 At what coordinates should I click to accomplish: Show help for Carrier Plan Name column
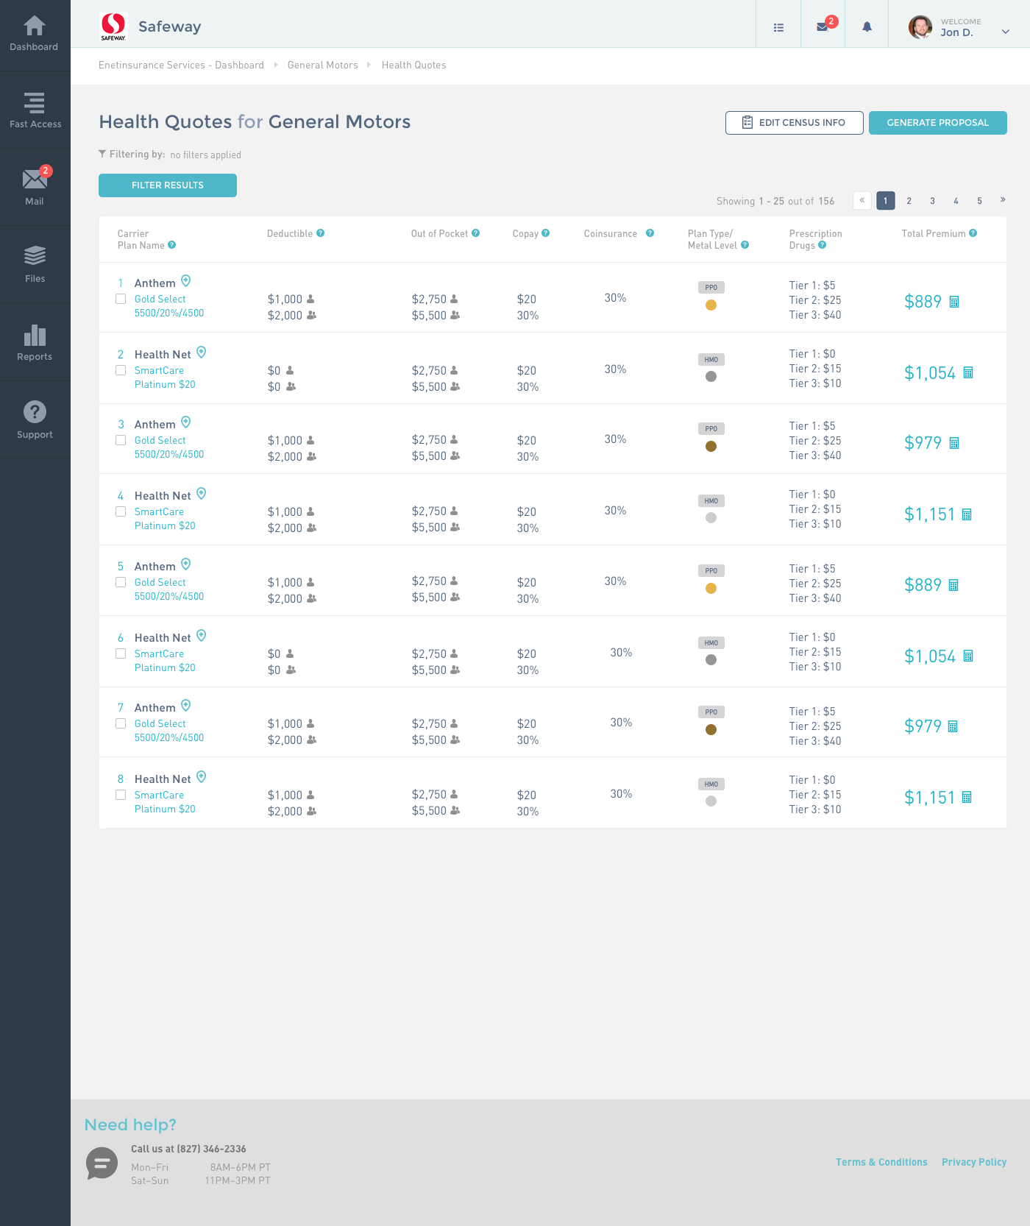[x=171, y=245]
